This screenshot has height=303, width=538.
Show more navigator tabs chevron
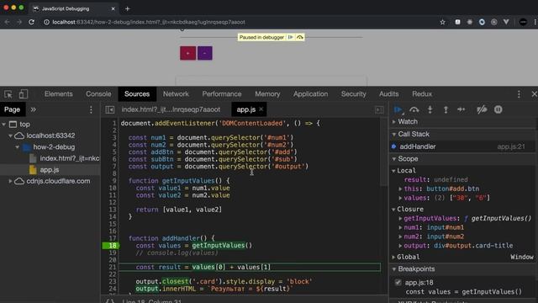(x=34, y=109)
